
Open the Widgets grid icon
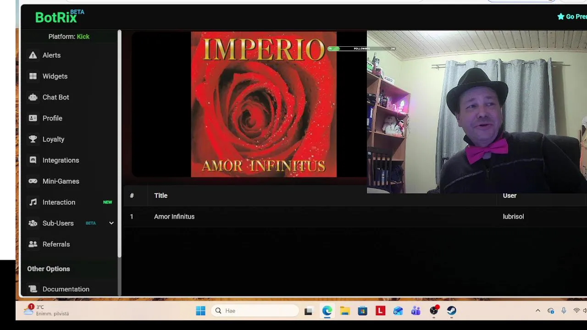[x=33, y=76]
